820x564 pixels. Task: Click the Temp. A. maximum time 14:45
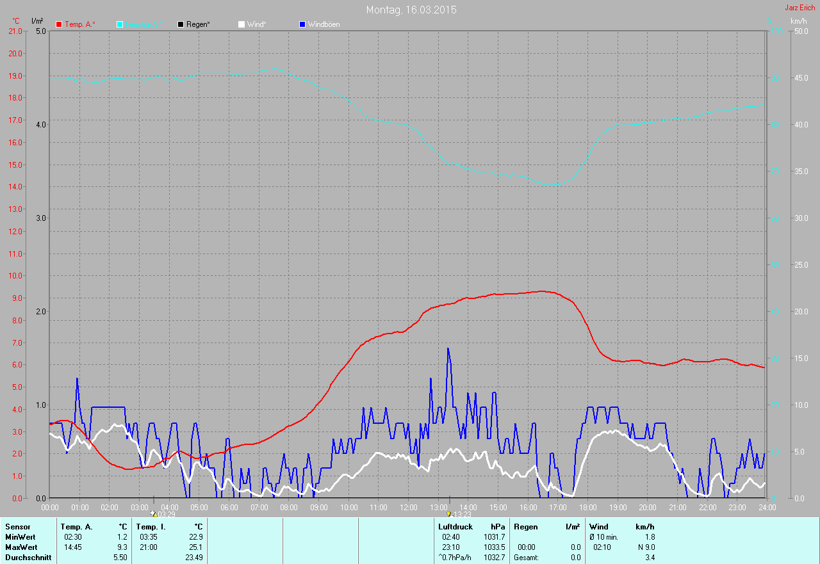73,547
